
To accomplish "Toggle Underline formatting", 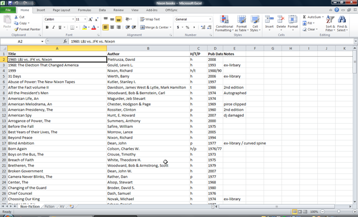I will click(60, 27).
